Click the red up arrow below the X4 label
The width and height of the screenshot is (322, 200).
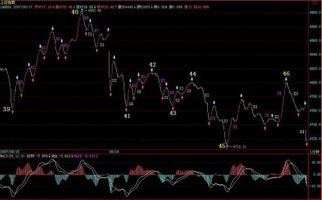[307, 143]
